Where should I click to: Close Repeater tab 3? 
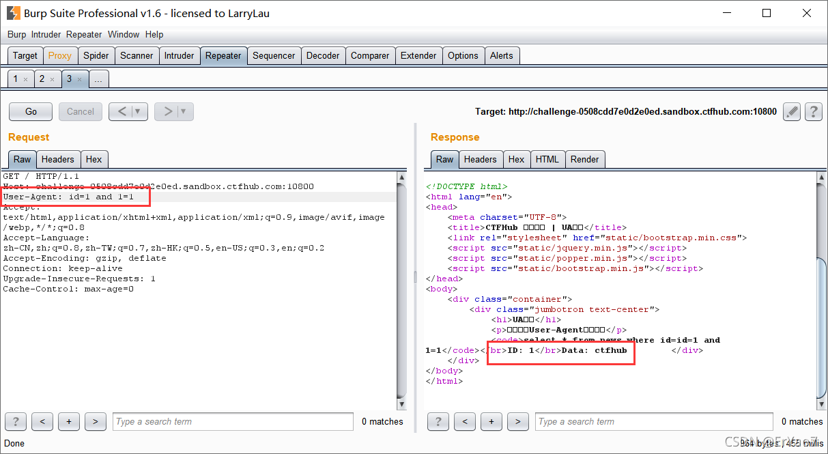78,80
